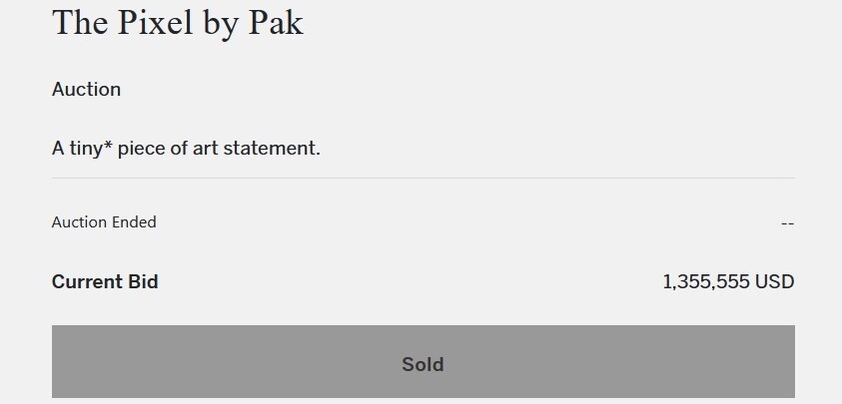Click the horizontal divider line under the description
This screenshot has width=842, height=404.
pos(422,178)
